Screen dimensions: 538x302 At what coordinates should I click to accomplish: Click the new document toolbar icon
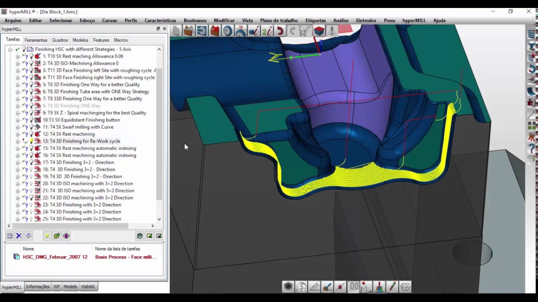pos(176,31)
